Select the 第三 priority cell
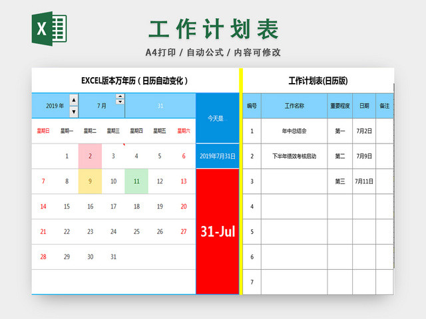This screenshot has height=319, width=426. tap(340, 181)
